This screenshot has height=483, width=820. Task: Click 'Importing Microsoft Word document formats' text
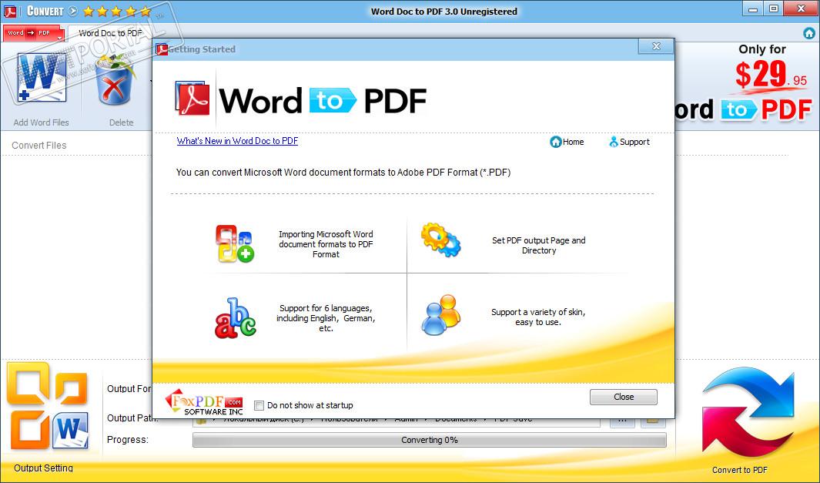click(326, 244)
